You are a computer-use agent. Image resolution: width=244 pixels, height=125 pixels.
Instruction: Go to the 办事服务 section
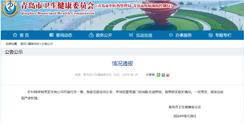[x=183, y=35]
